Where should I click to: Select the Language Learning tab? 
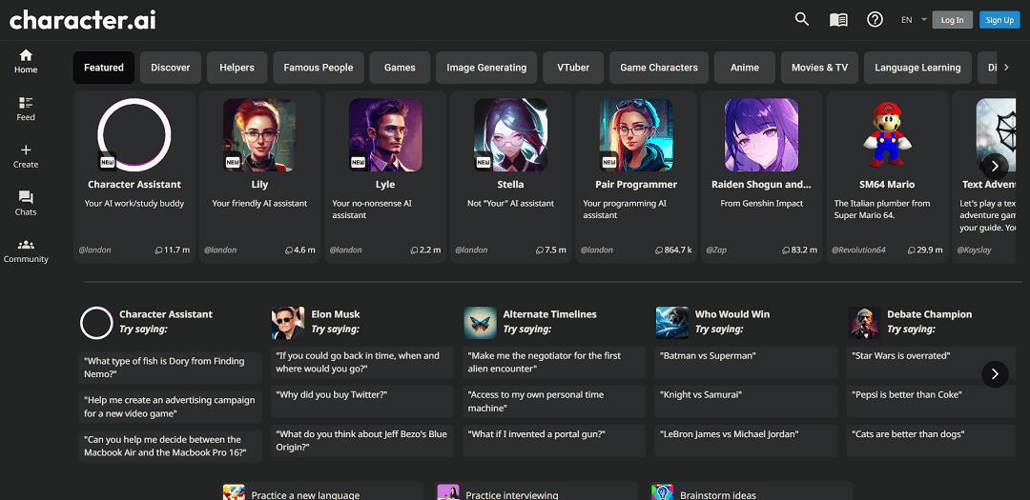point(917,68)
